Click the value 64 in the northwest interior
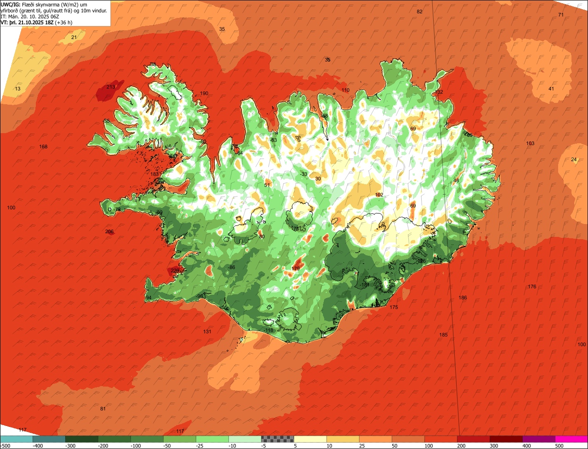Screen dimensions: 588x449 (239, 153)
